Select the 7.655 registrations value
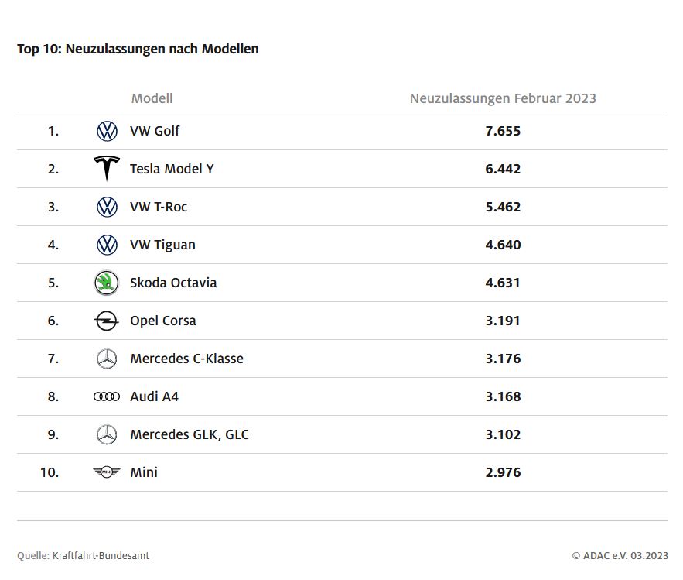This screenshot has height=580, width=683. (x=503, y=131)
